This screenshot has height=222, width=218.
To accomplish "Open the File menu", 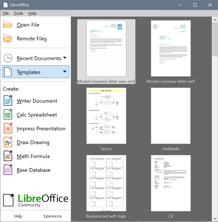I will [6, 14].
